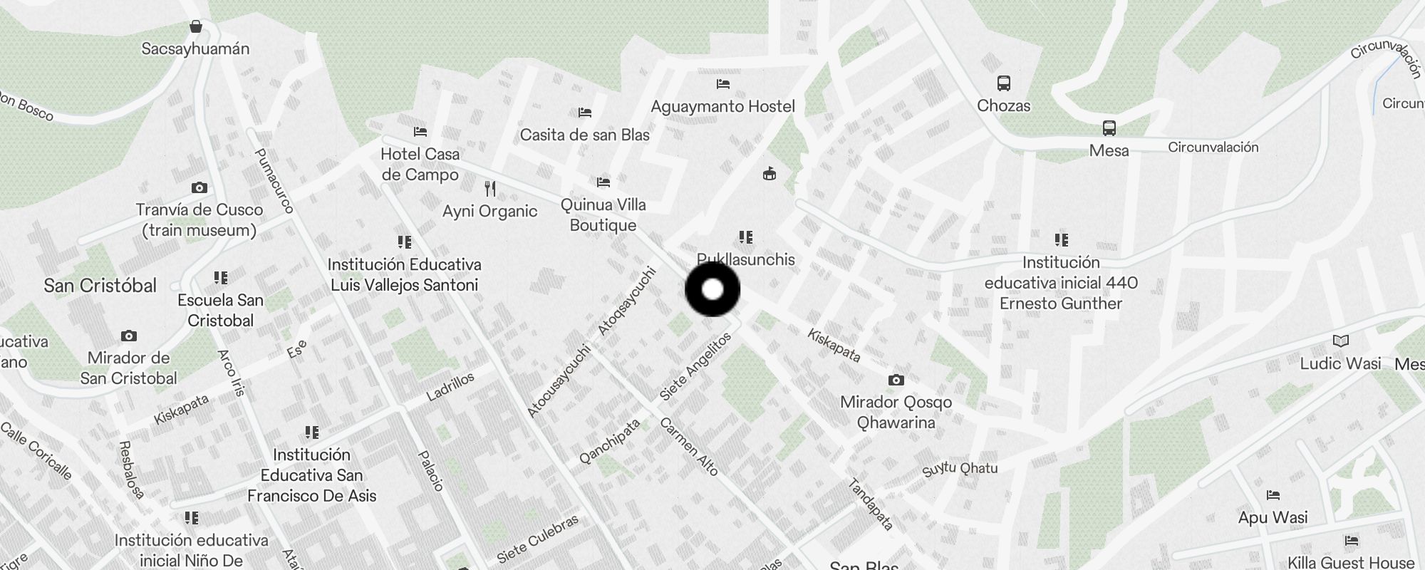Image resolution: width=1425 pixels, height=570 pixels.
Task: Open the Quinua Villa Boutique label
Action: coord(603,215)
